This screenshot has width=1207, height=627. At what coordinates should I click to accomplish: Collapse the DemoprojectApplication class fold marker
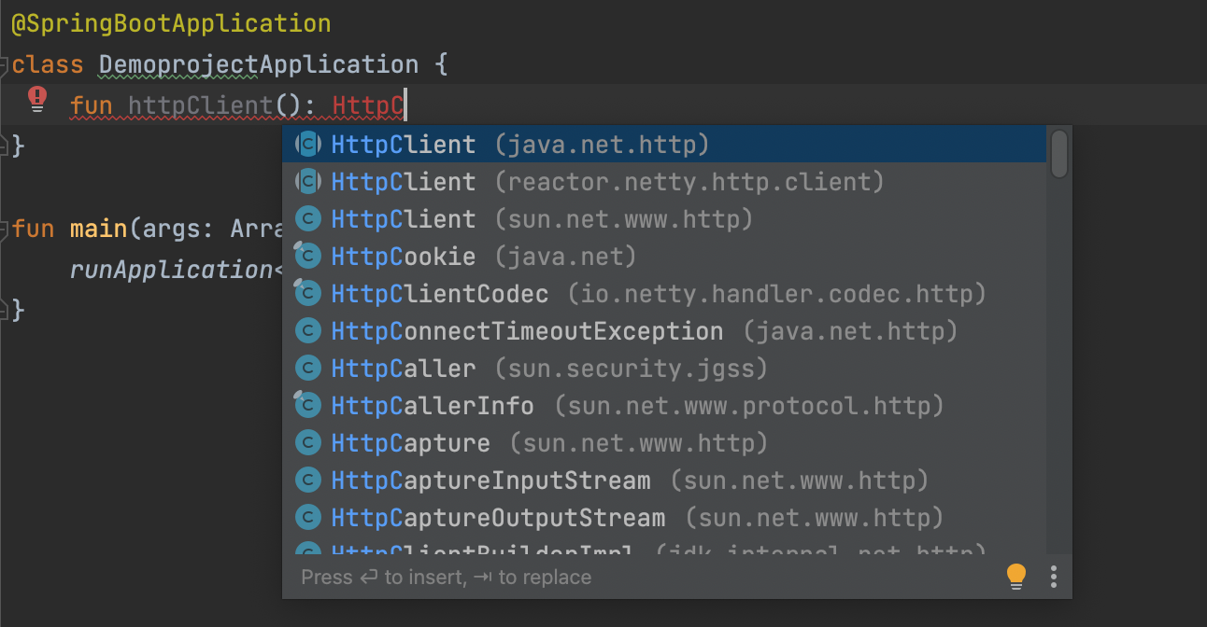click(x=4, y=65)
